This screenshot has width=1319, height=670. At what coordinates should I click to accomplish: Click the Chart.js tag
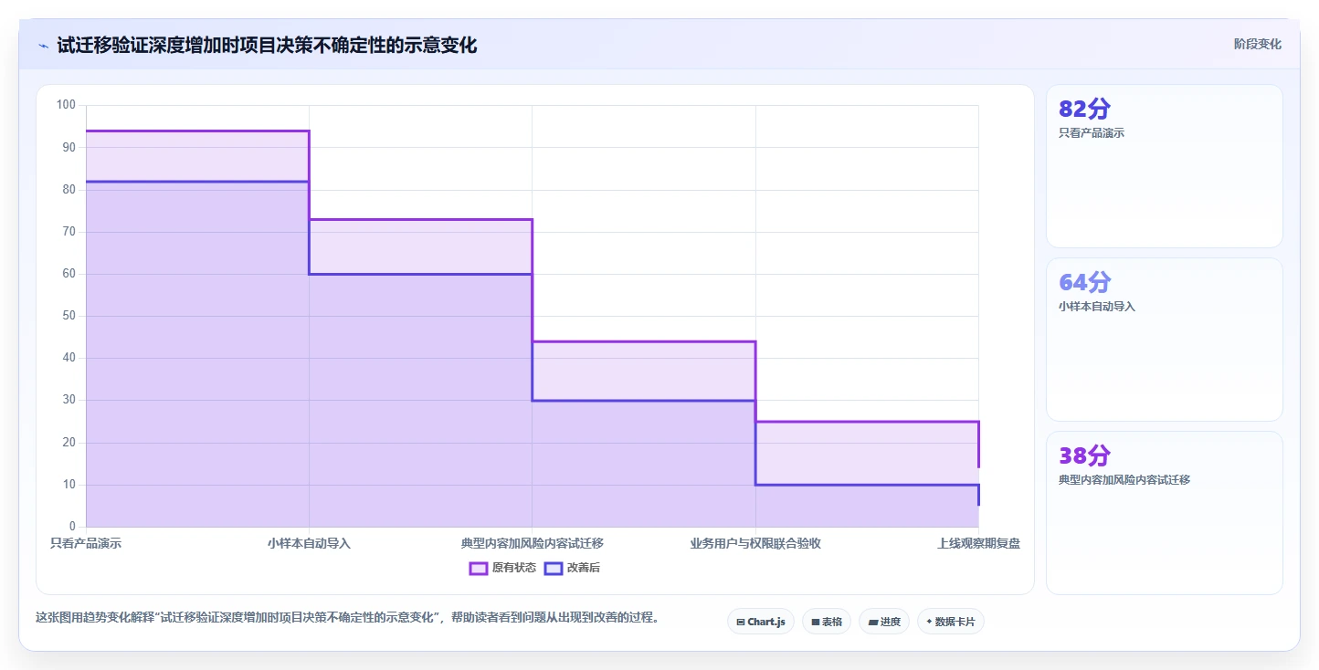761,622
